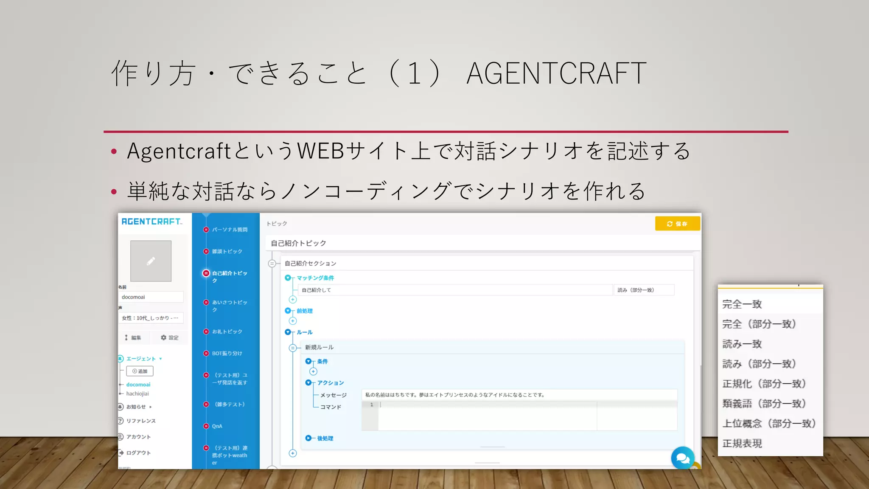Select the 自己紹介トピック topic

[x=230, y=277]
